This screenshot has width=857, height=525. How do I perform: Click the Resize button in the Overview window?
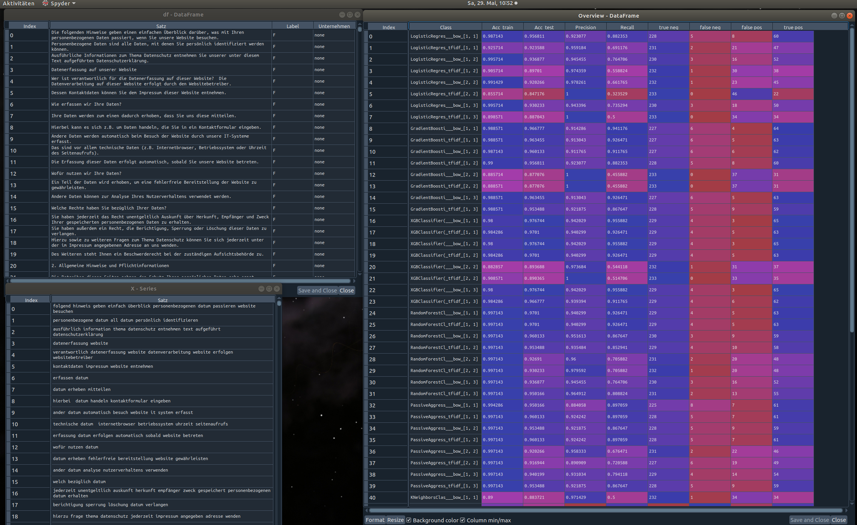click(x=395, y=520)
